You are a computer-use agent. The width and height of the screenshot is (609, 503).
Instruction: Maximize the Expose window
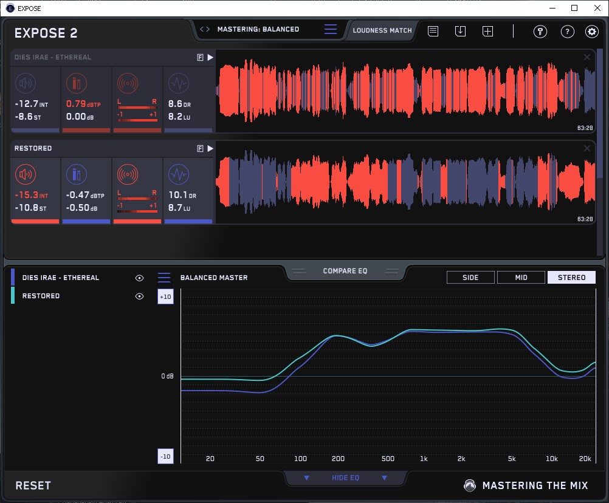tap(574, 8)
